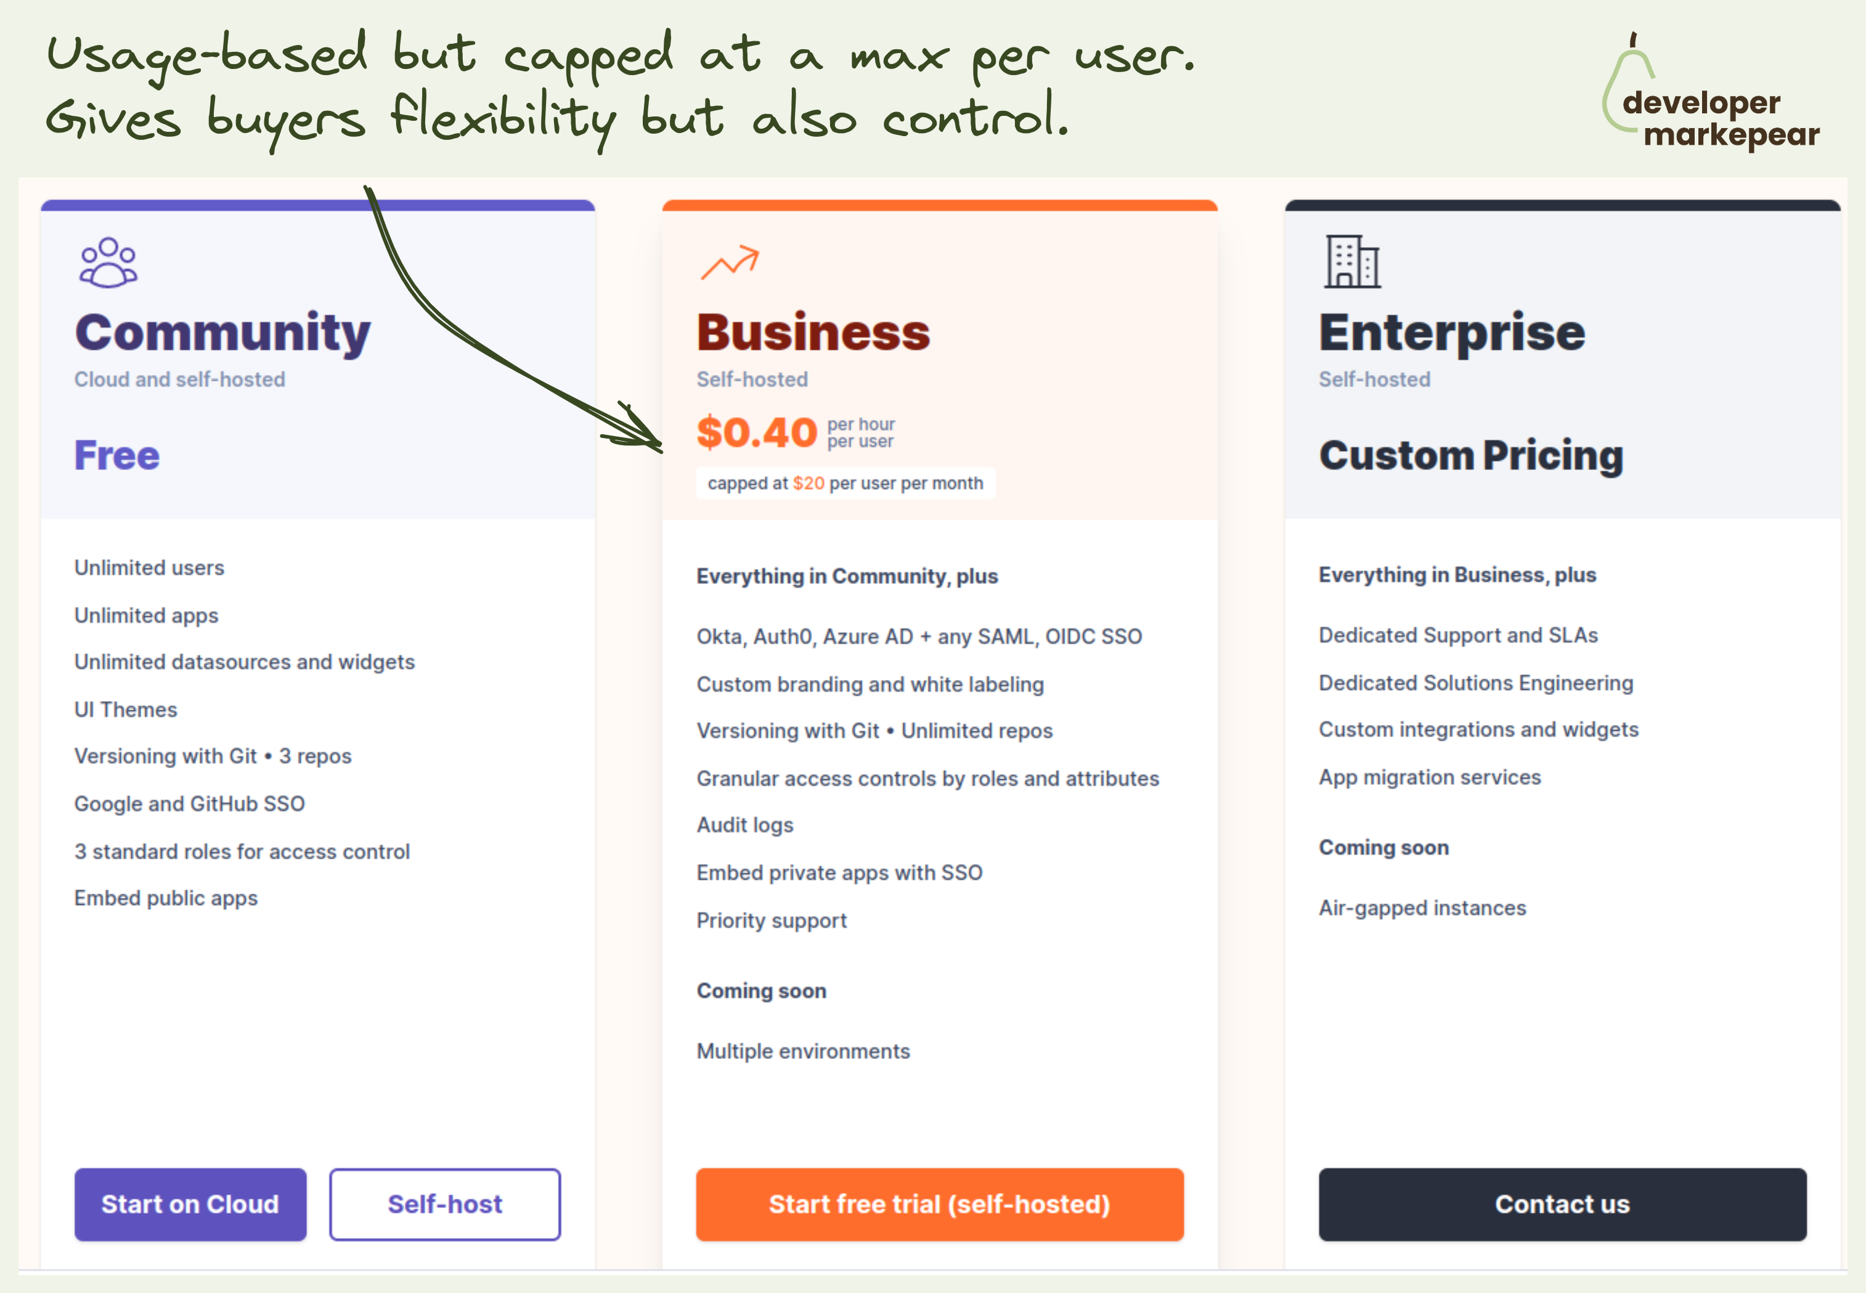Viewport: 1866px width, 1293px height.
Task: Click Audit logs feature in Business
Action: pos(744,825)
